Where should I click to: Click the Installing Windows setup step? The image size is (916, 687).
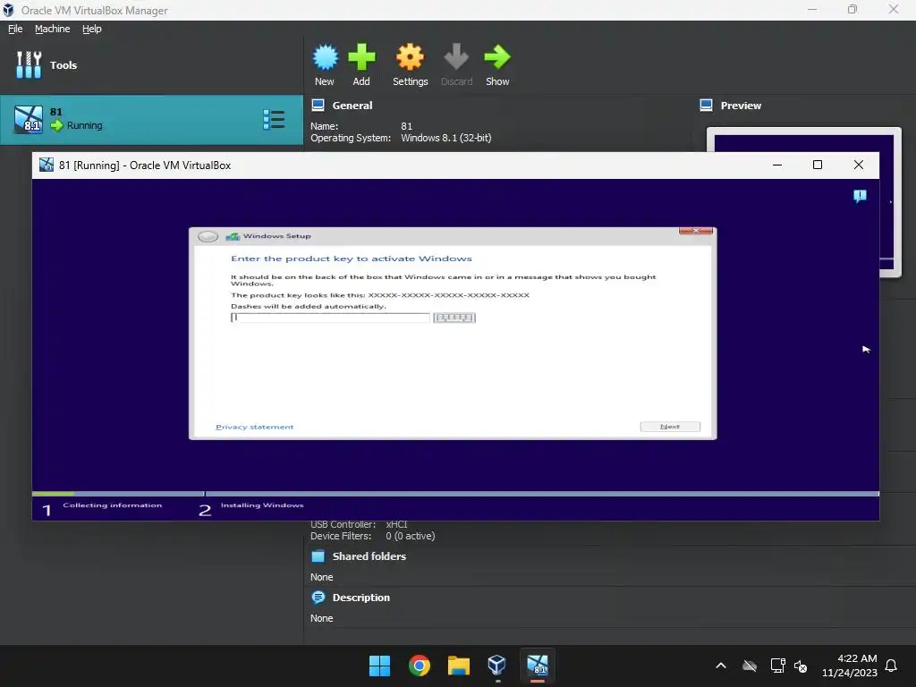click(x=262, y=505)
